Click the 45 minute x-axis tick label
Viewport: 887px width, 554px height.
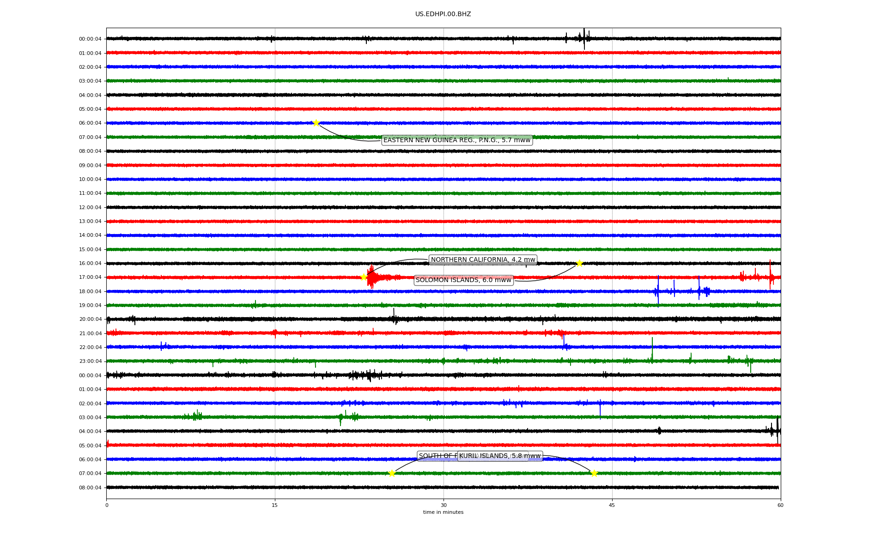click(x=612, y=505)
